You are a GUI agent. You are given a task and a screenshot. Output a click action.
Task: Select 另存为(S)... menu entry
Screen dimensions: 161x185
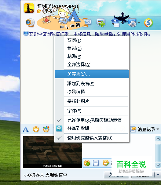pyautogui.click(x=92, y=74)
